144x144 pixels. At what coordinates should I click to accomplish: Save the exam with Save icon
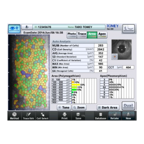78,116
